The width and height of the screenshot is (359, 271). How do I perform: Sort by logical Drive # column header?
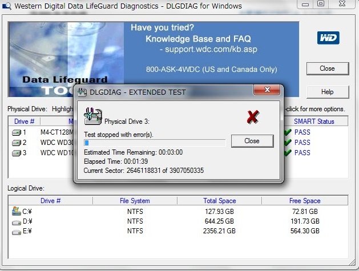pos(50,201)
